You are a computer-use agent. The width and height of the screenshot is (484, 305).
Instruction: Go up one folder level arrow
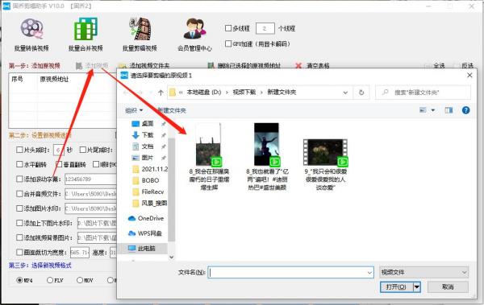[x=161, y=93]
